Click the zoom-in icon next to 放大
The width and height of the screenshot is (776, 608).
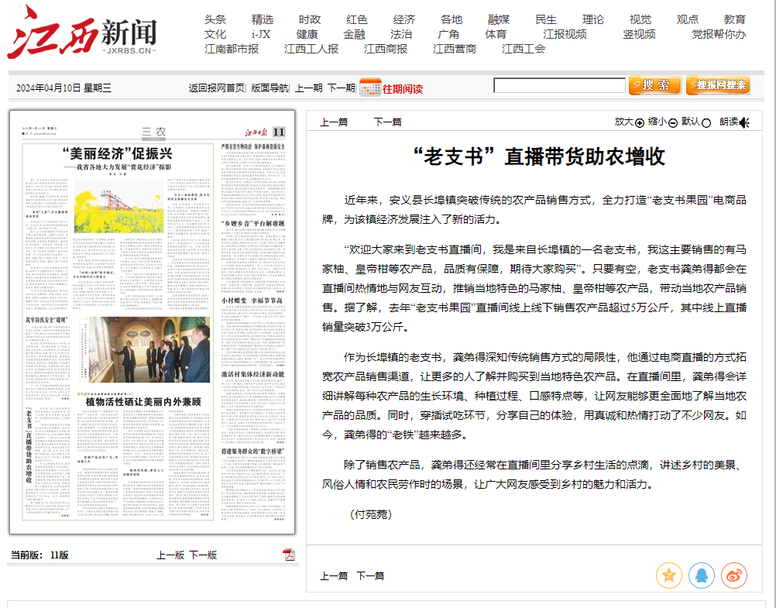[x=640, y=122]
